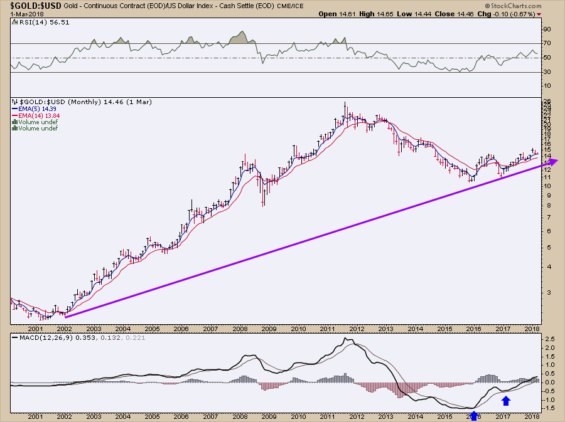
Task: Click the EMA(5) 14.39 legend label
Action: (35, 108)
